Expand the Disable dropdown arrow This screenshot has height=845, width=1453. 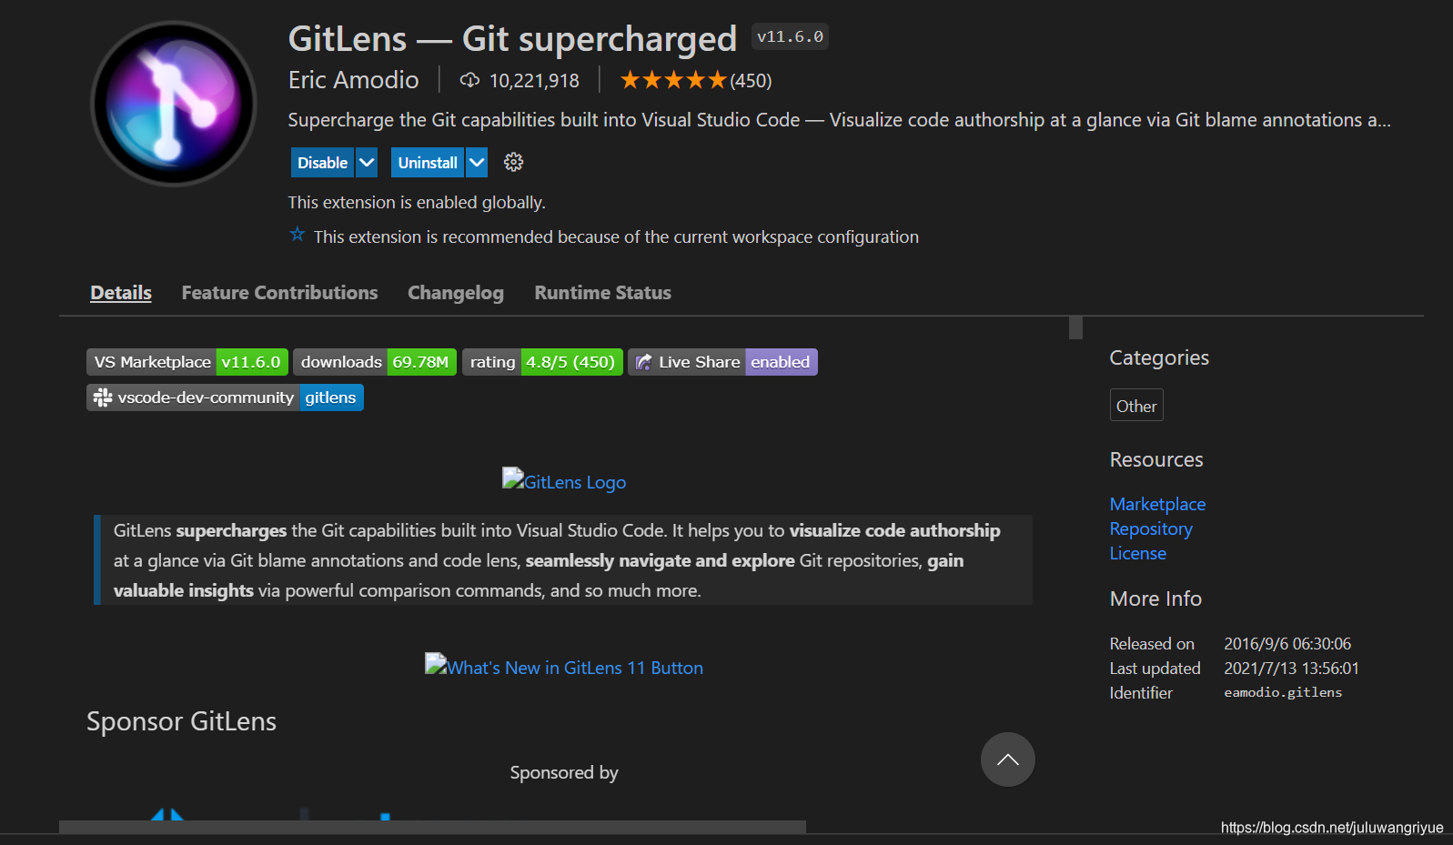coord(367,163)
